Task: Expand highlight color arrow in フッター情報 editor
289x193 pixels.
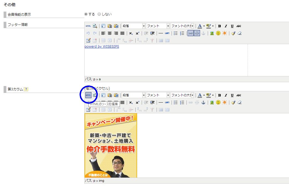Action: pyautogui.click(x=213, y=26)
